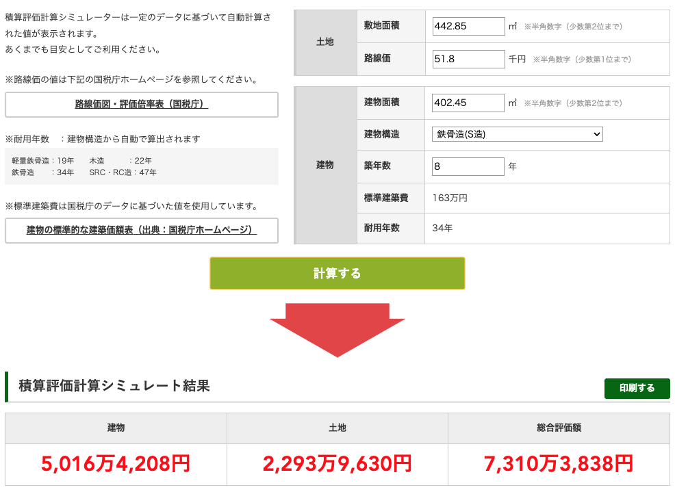Click the 5,016万4,208円 building result

[x=116, y=464]
